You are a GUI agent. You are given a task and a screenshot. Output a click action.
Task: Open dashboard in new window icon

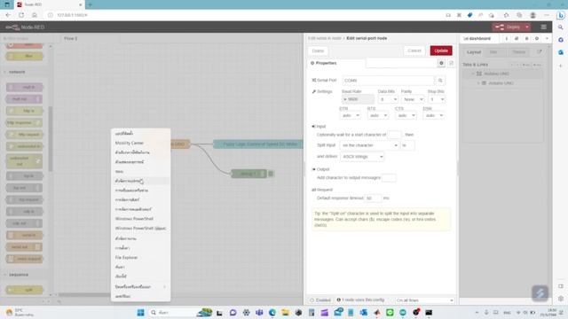point(540,51)
